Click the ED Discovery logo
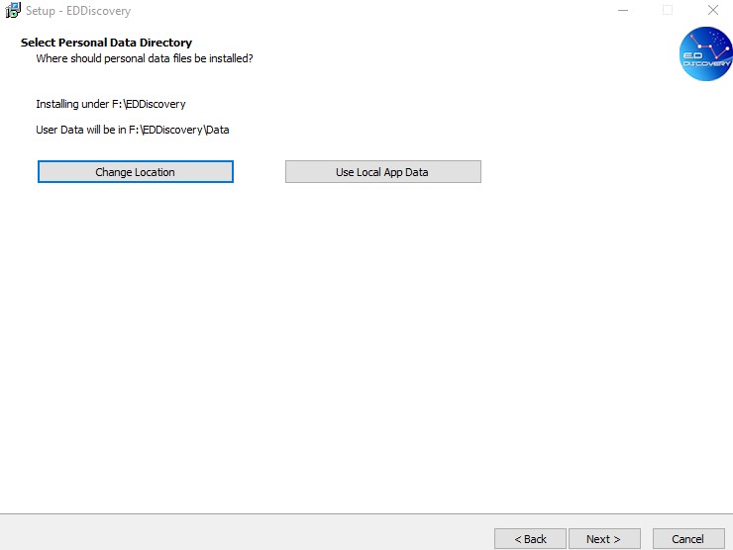The height and width of the screenshot is (550, 733). click(x=705, y=53)
